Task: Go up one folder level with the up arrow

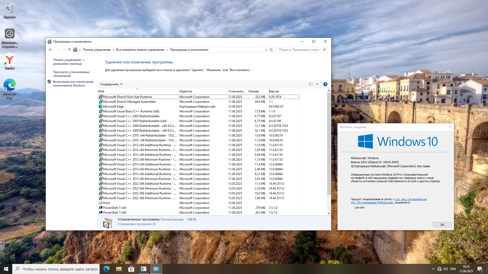Action: [x=69, y=50]
